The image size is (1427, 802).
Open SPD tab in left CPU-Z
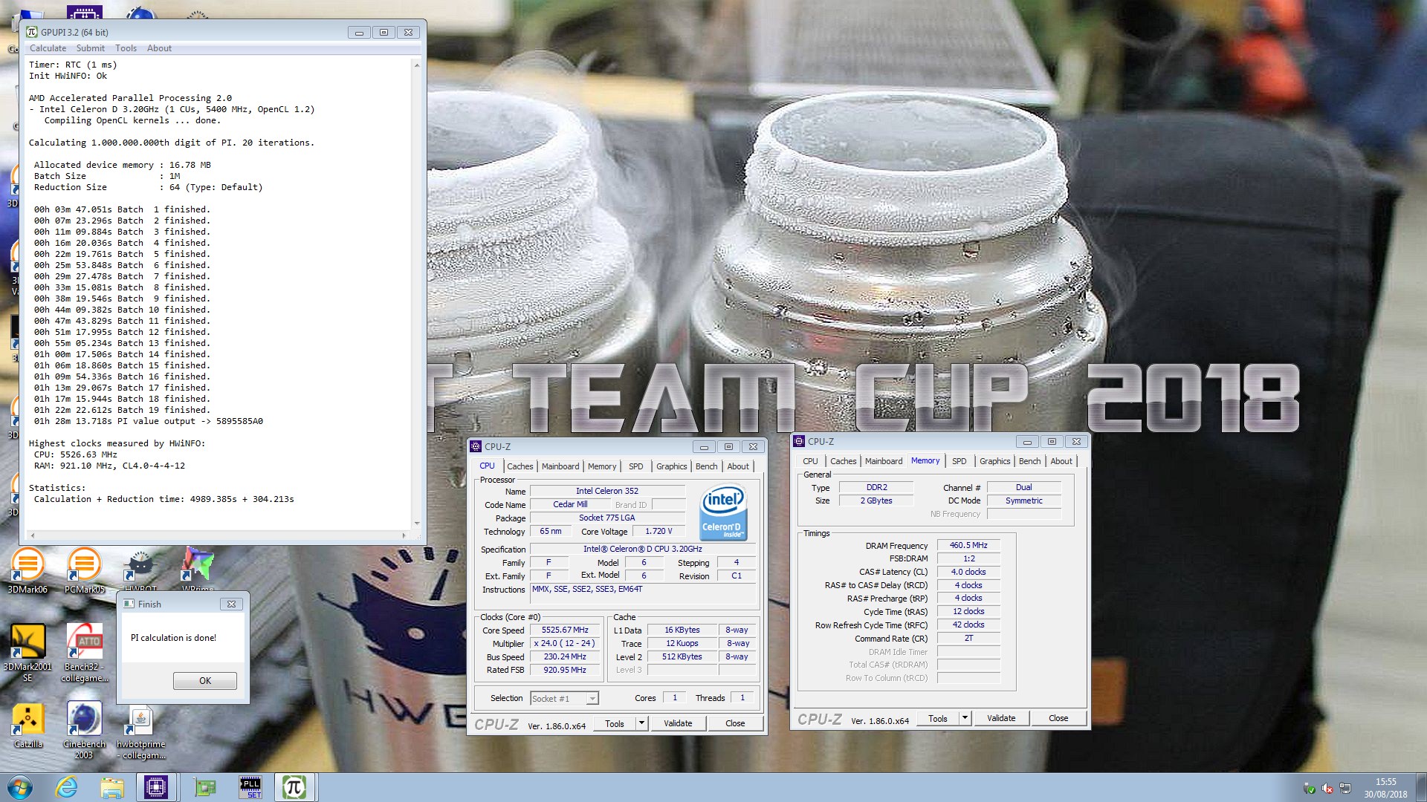[636, 466]
